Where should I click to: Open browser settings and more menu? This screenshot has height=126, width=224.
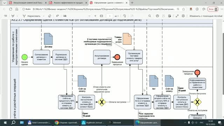coord(222,9)
